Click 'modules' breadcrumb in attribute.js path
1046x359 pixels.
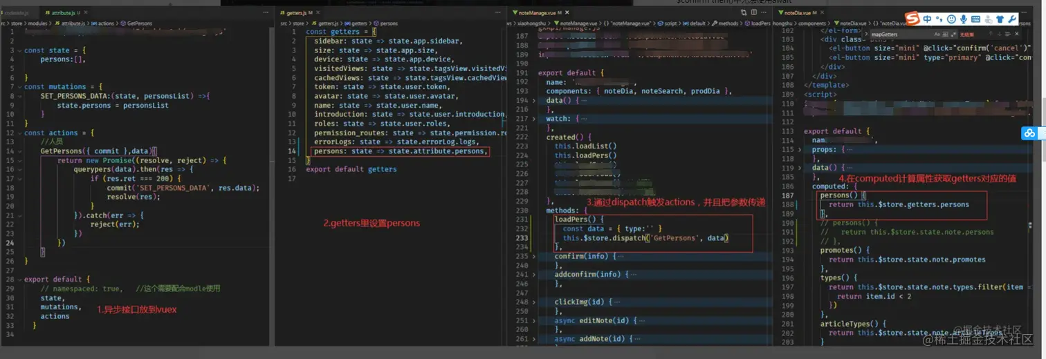37,23
